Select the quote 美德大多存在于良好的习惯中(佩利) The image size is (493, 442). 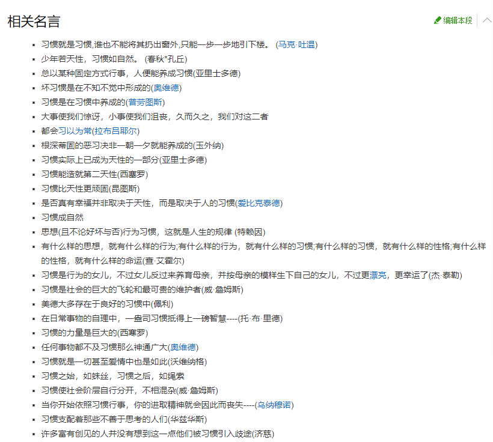(x=107, y=304)
